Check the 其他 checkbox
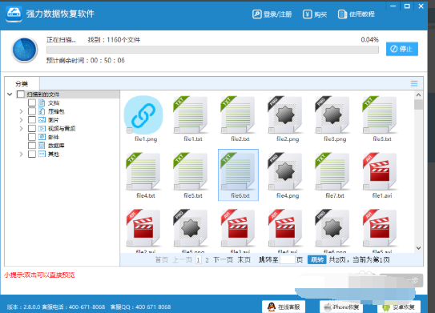Image resolution: width=435 pixels, height=313 pixels. 32,154
